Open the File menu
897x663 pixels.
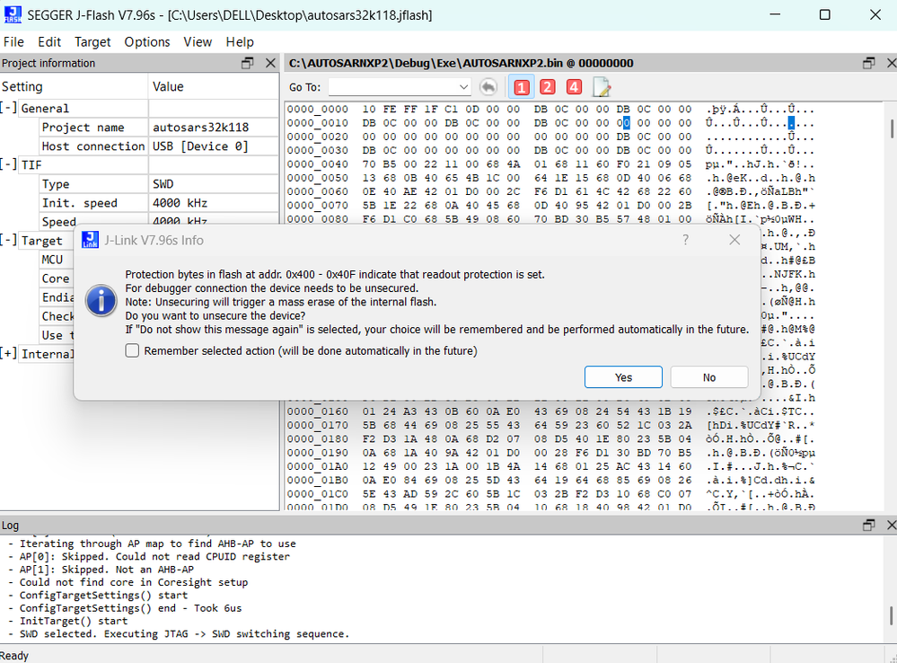(13, 42)
